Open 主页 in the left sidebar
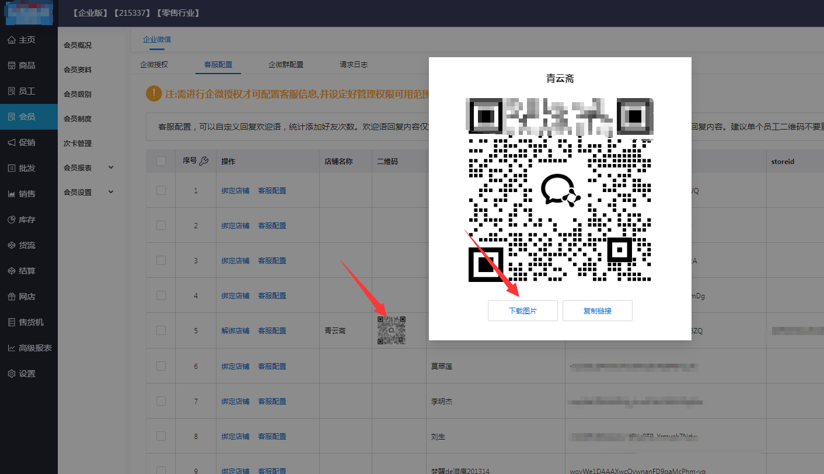The width and height of the screenshot is (824, 474). (x=28, y=40)
